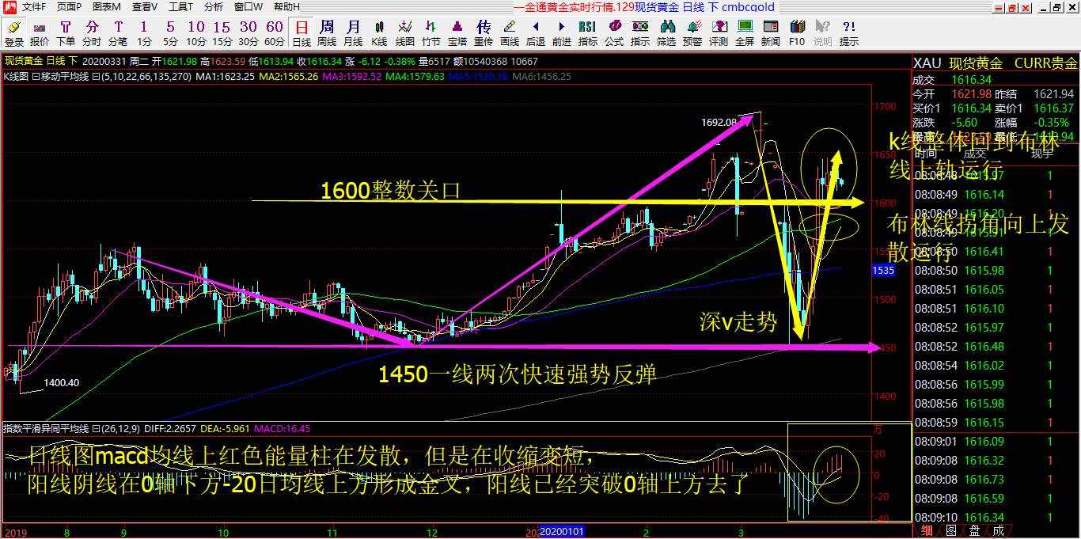Switch to 周线 weekly chart
Screen dimensions: 1081x539
coord(327,33)
